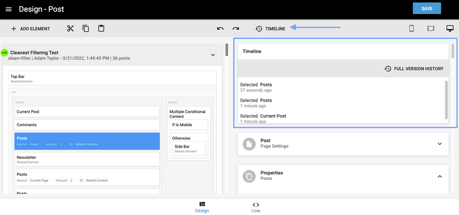Open Full Version History
459x215 pixels.
[414, 69]
